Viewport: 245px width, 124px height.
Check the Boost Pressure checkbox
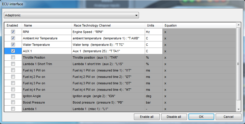point(13,102)
